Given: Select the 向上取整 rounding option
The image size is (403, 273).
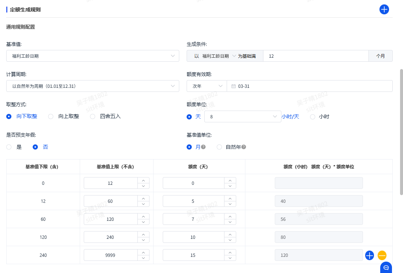Looking at the screenshot, I should (51, 116).
